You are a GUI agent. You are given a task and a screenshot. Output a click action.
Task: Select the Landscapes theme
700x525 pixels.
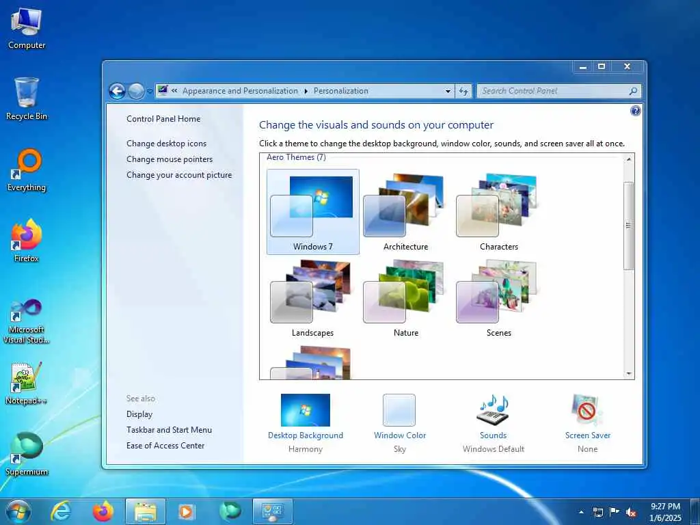[x=312, y=298]
